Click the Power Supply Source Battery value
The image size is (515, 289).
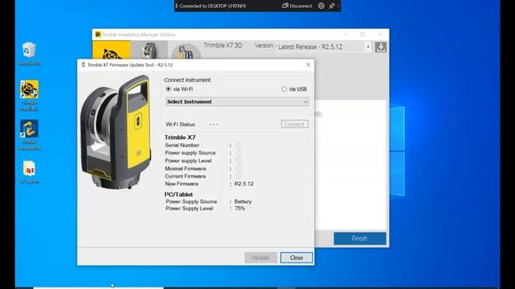tap(243, 201)
